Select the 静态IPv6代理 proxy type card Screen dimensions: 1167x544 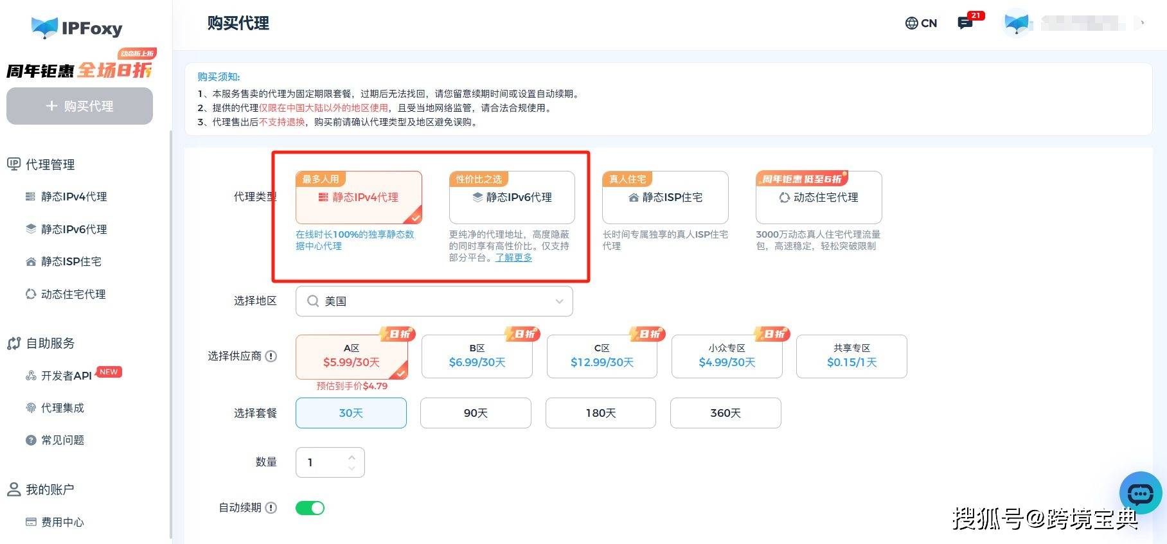pos(512,197)
